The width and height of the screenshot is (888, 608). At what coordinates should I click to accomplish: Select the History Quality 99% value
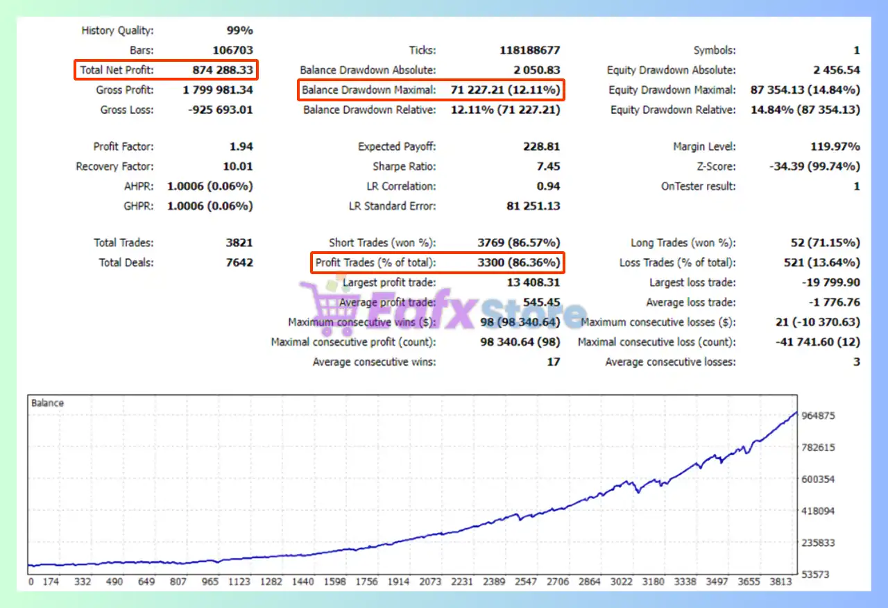point(239,31)
